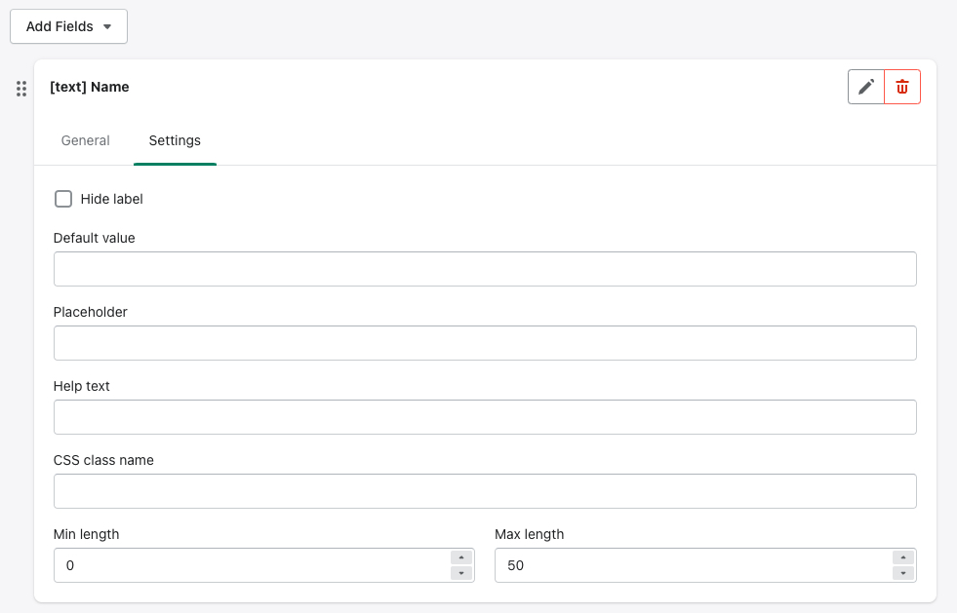Click into the Default value field
The height and width of the screenshot is (613, 957).
coord(485,269)
